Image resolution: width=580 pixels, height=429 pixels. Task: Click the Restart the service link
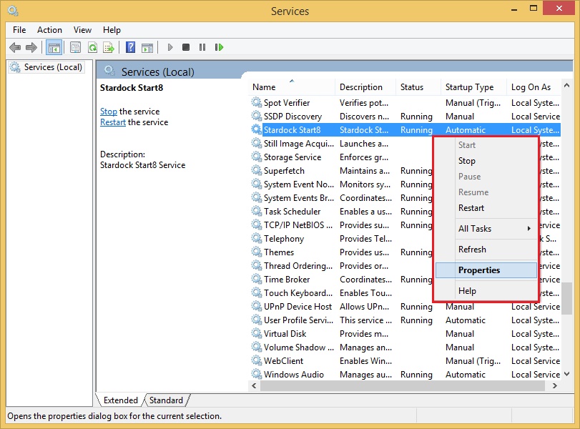tap(112, 122)
